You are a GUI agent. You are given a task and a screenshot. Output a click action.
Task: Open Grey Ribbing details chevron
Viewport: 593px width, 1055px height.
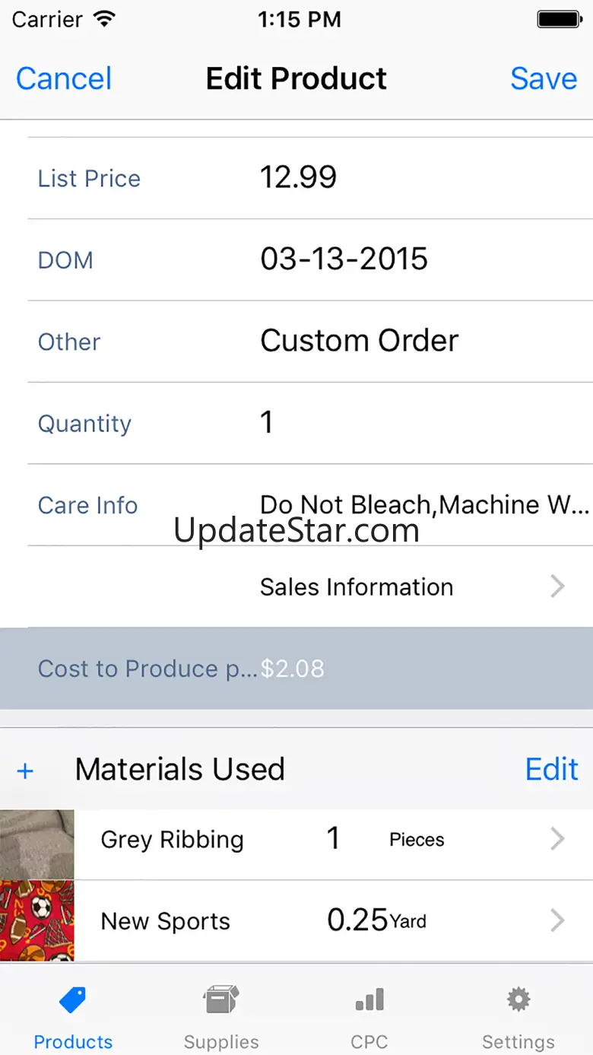click(557, 839)
